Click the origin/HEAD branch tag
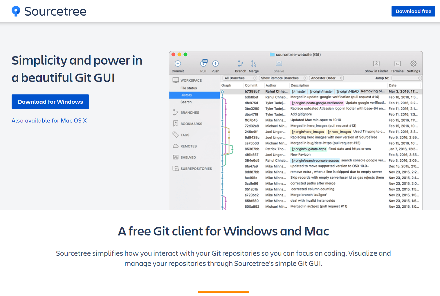440x296 pixels. [347, 92]
